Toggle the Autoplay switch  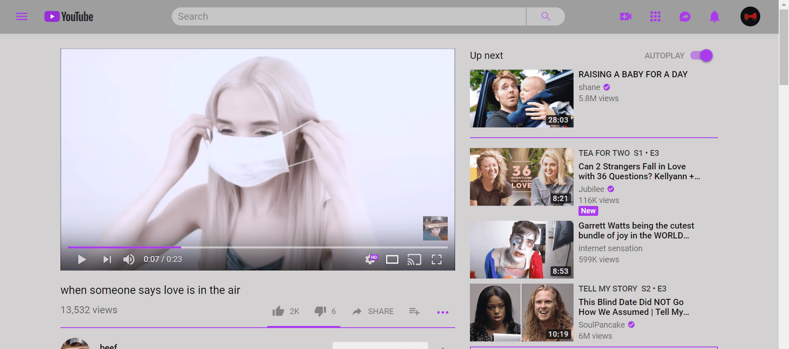click(701, 55)
